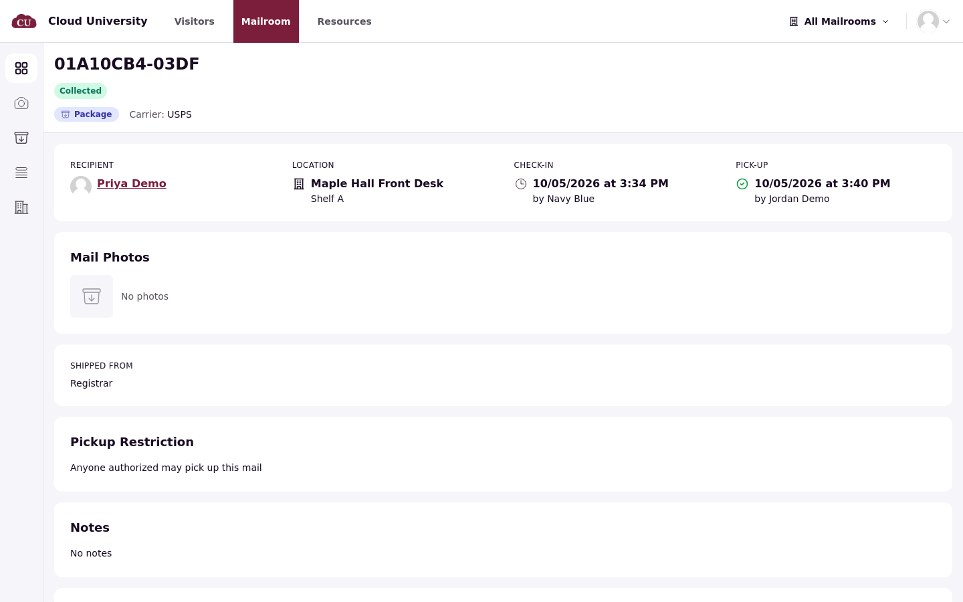Click Shelf A text
Viewport: 963px width, 602px height.
click(327, 199)
